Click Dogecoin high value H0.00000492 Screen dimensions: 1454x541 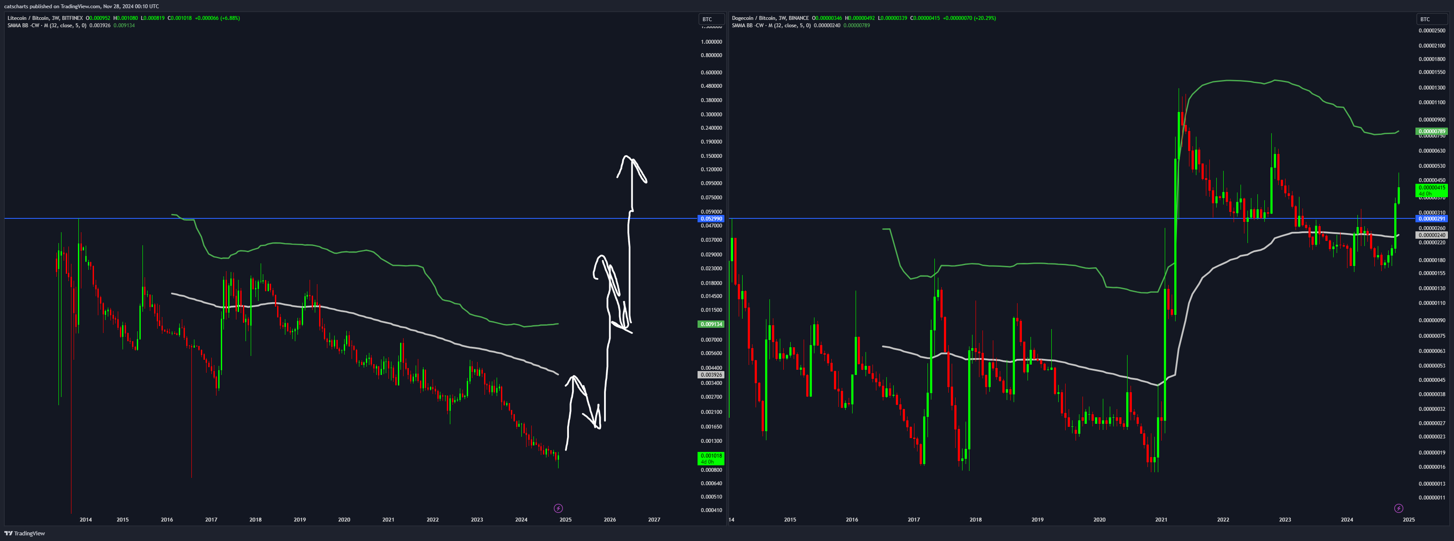tap(860, 18)
